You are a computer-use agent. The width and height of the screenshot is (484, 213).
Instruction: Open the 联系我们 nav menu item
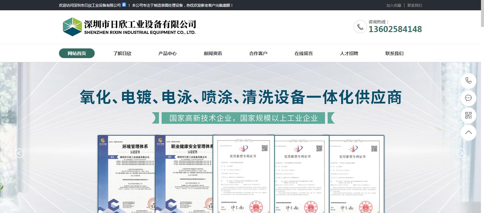394,53
